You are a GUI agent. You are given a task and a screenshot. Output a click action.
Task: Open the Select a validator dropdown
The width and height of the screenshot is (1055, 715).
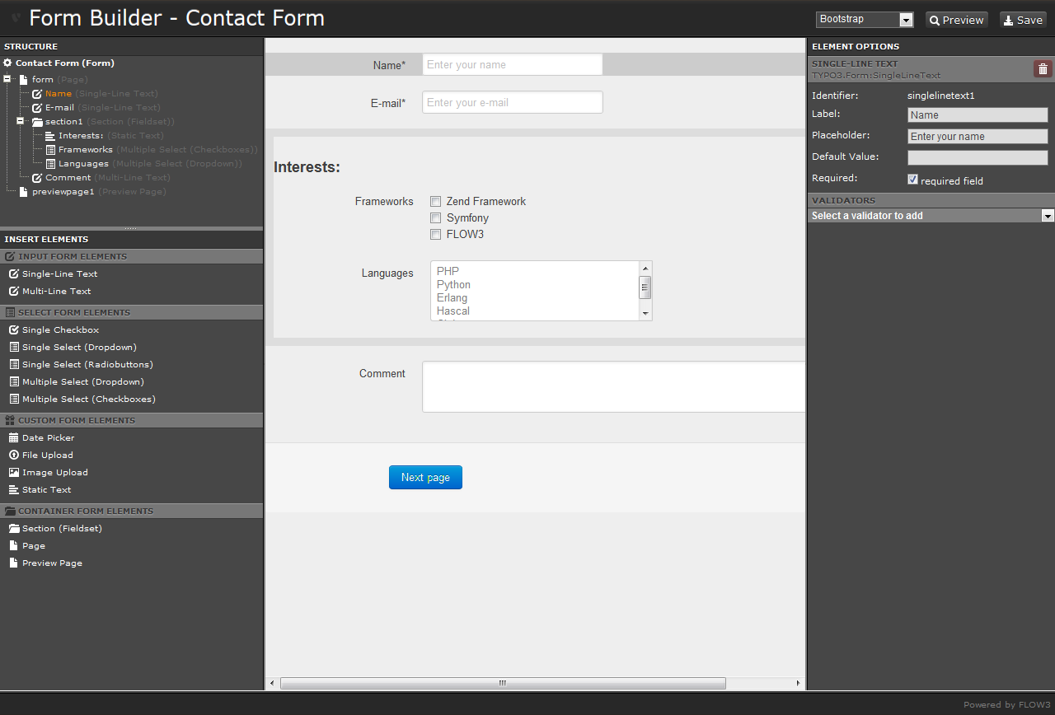(x=931, y=216)
